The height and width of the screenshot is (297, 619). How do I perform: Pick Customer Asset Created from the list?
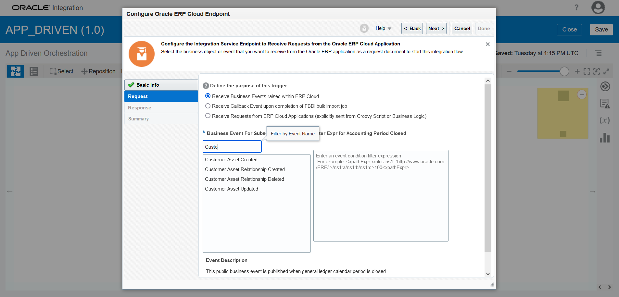click(x=231, y=159)
